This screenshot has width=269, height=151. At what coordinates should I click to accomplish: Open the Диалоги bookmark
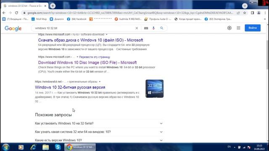57,19
